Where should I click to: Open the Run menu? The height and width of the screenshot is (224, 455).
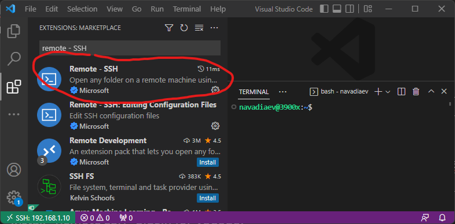(x=157, y=9)
